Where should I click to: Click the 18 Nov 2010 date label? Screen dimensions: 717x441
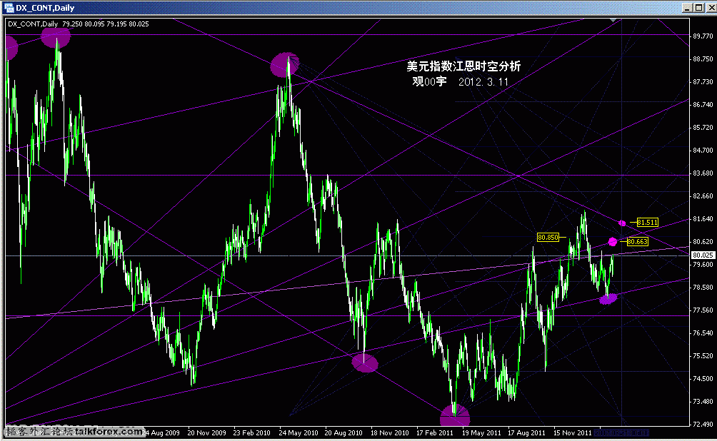point(390,432)
